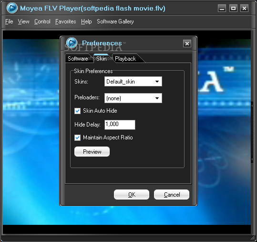
Task: Open the File menu
Action: pos(9,21)
